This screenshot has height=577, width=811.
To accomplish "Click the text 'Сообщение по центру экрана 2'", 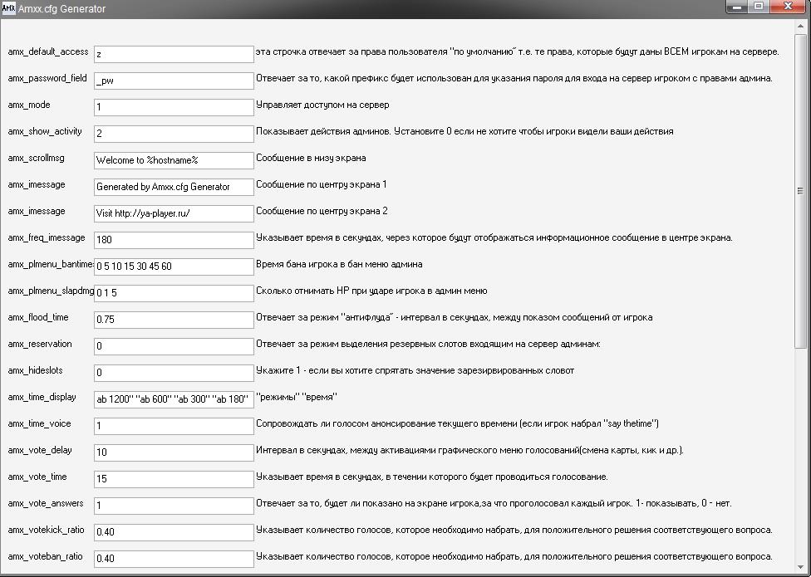I will point(322,211).
